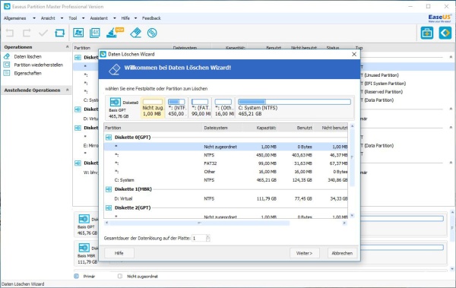The width and height of the screenshot is (456, 288).
Task: Click the Dateisystem column header in wizard
Action: point(216,128)
